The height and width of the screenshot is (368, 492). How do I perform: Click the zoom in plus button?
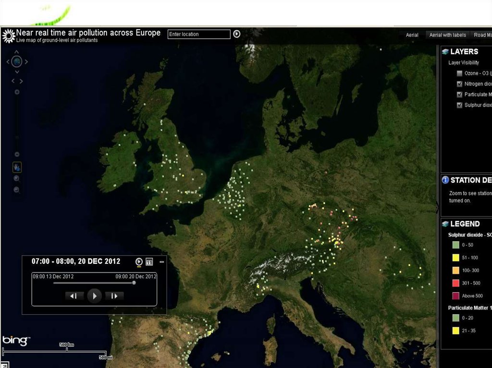[x=17, y=92]
